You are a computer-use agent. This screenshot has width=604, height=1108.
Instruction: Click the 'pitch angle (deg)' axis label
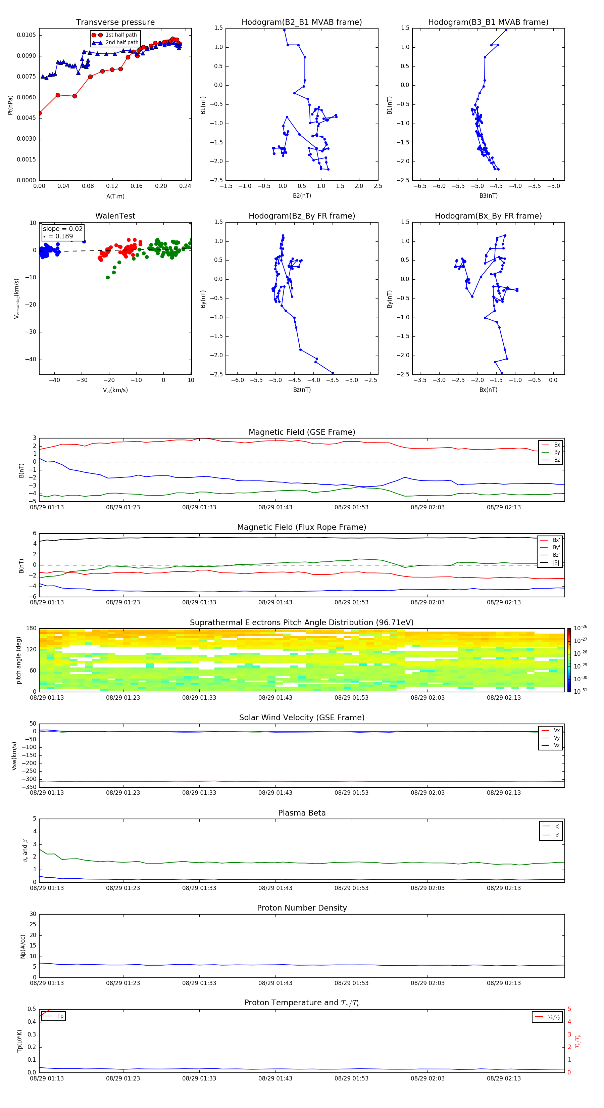coord(18,660)
